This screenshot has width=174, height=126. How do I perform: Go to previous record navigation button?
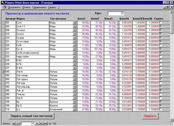coord(18,123)
